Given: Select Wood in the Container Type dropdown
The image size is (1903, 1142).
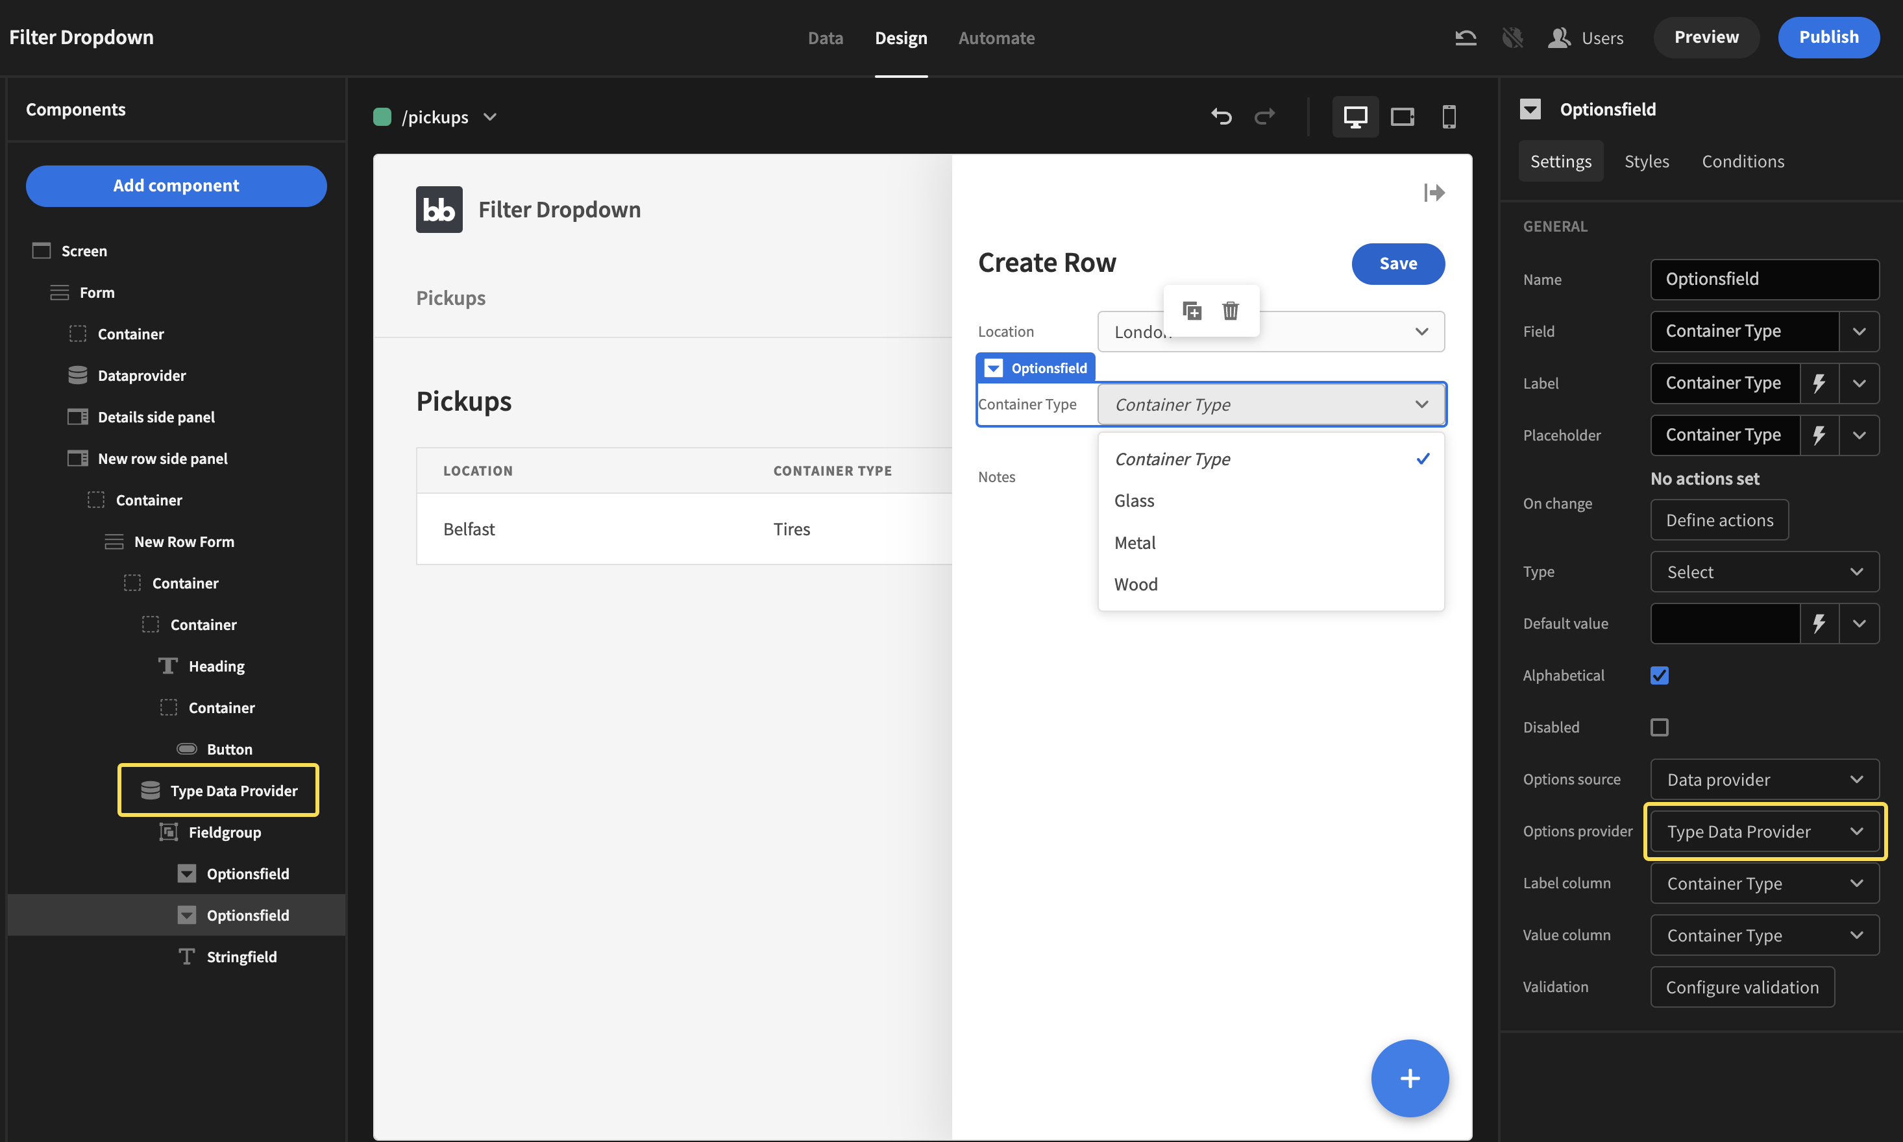Looking at the screenshot, I should pos(1136,584).
